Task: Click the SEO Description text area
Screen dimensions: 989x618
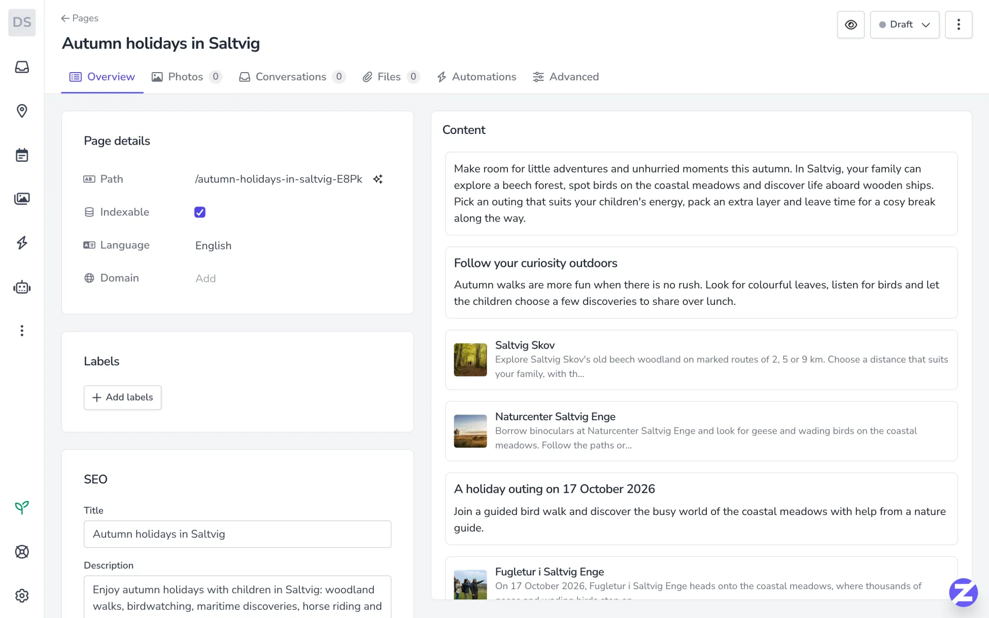Action: click(x=237, y=597)
